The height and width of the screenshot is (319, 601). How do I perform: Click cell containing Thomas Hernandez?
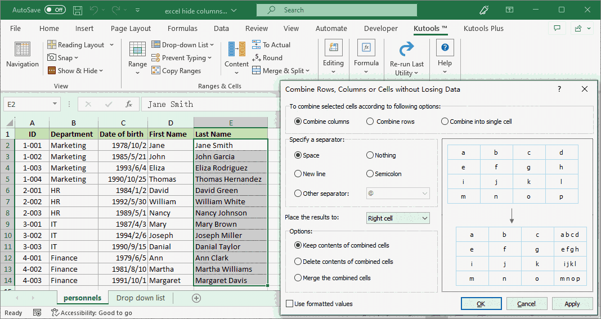pyautogui.click(x=231, y=179)
